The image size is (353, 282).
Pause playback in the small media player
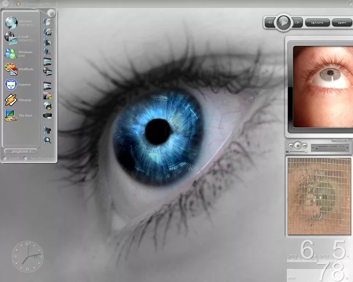coord(297,146)
